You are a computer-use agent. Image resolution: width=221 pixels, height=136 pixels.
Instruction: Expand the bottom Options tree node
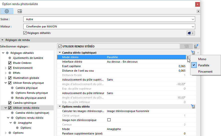[x=6, y=133]
